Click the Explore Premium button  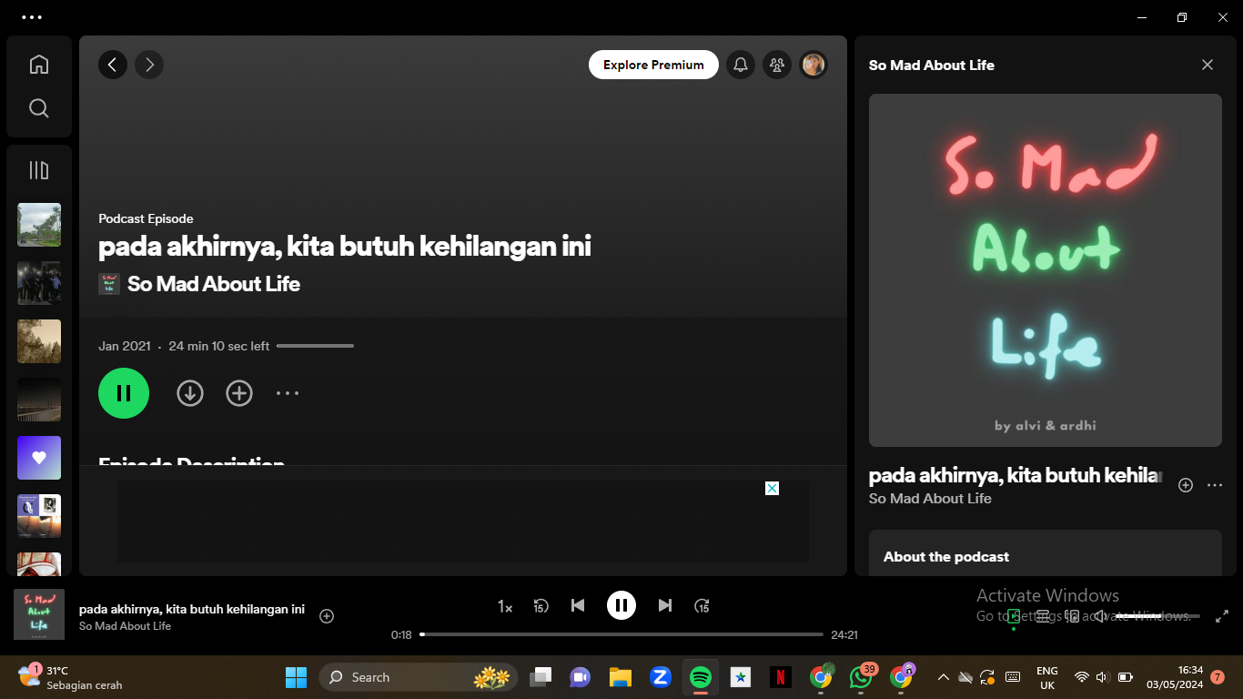(653, 65)
